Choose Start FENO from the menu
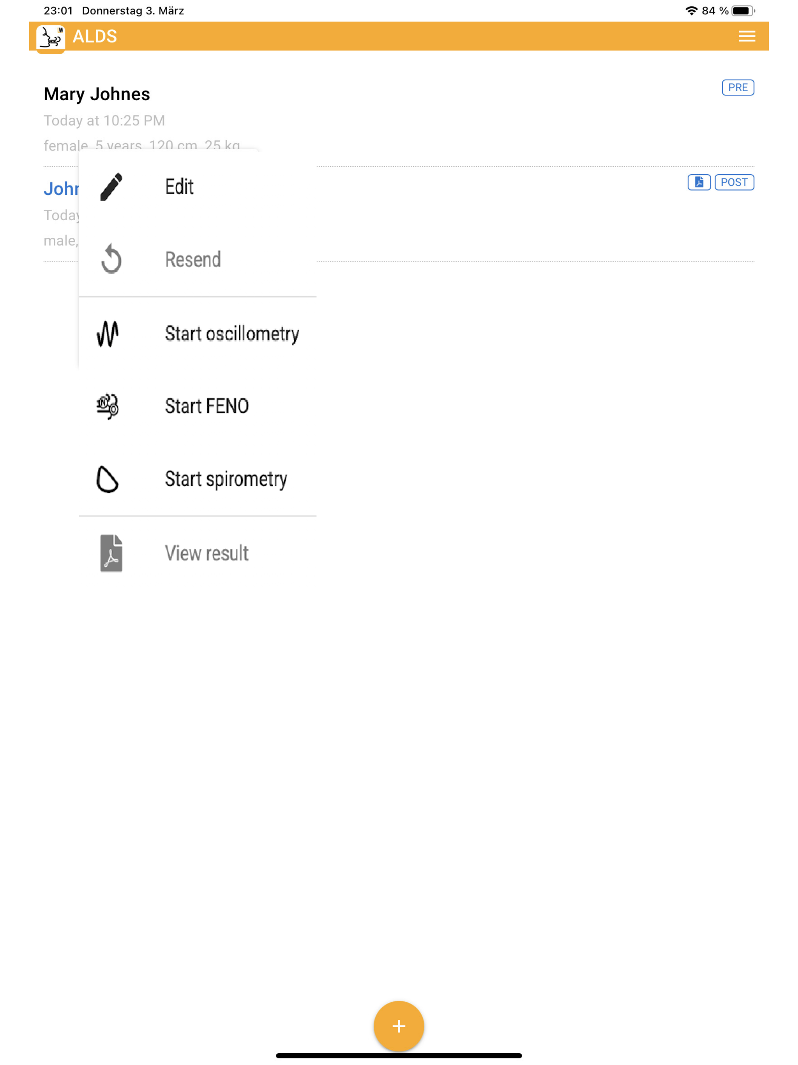 198,406
